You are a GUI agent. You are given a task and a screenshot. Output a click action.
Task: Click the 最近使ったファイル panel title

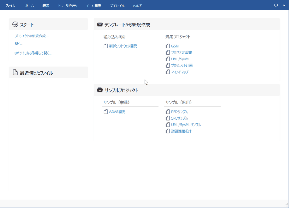point(36,73)
